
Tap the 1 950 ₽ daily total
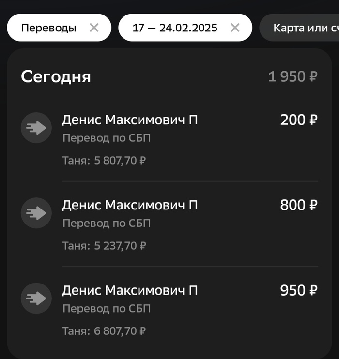[x=293, y=76]
